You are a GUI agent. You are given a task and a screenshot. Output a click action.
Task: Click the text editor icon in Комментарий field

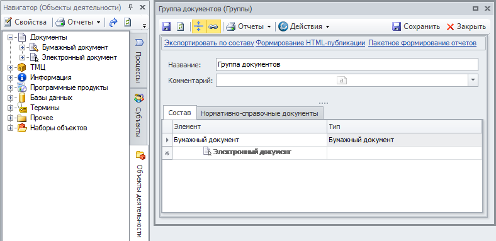click(x=342, y=81)
